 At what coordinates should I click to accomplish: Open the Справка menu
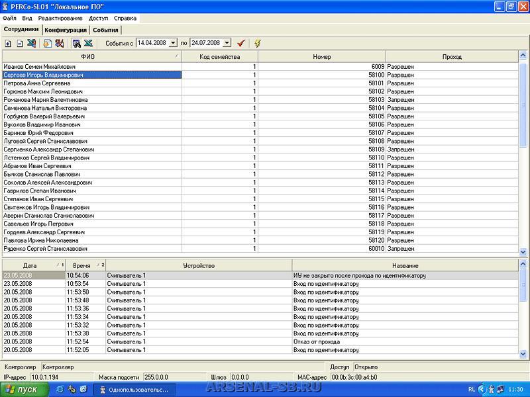coord(125,19)
